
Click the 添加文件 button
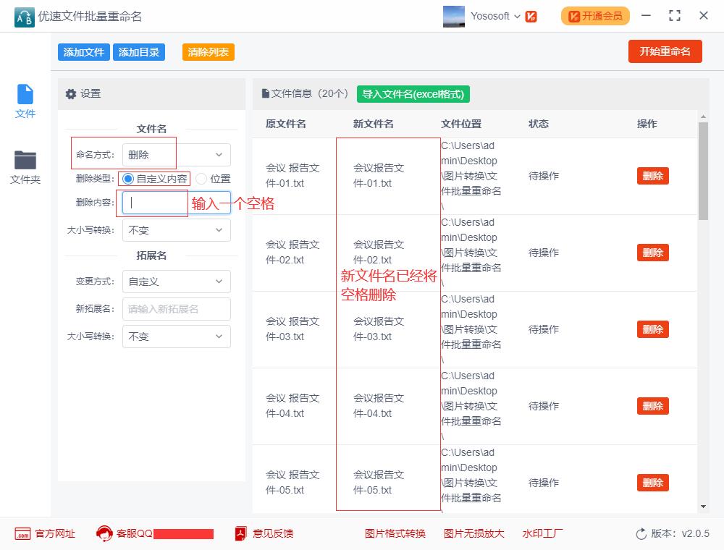83,52
